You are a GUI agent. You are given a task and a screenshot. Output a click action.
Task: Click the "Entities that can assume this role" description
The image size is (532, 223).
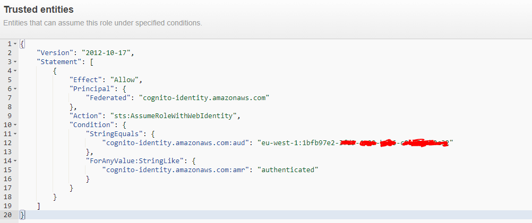click(x=103, y=23)
